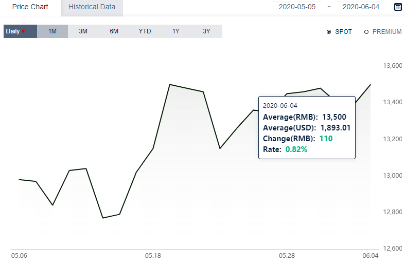The width and height of the screenshot is (405, 266).
Task: Select the SPOT radio button
Action: pos(329,32)
